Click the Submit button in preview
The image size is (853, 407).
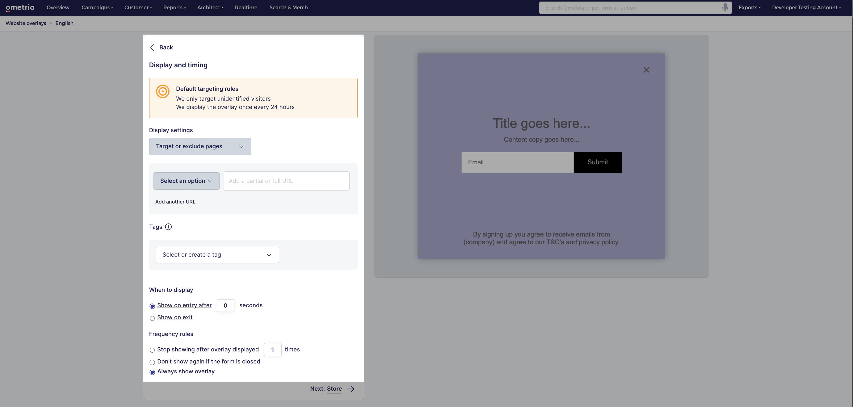point(597,162)
